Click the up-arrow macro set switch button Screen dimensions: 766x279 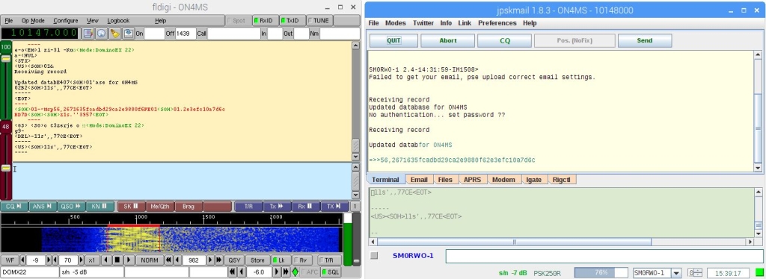[355, 207]
